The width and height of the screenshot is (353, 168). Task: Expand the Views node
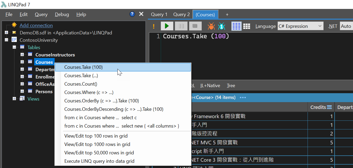14,99
